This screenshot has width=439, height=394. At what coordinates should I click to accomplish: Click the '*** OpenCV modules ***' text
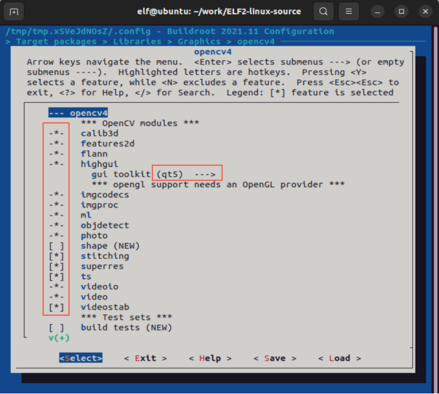tap(140, 124)
